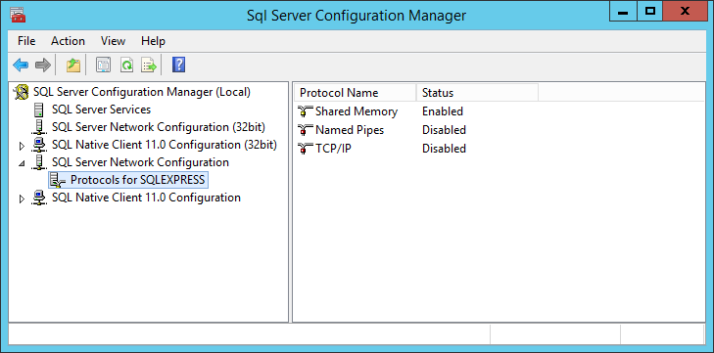
Task: Select SQL Server Services in the tree
Action: 101,110
